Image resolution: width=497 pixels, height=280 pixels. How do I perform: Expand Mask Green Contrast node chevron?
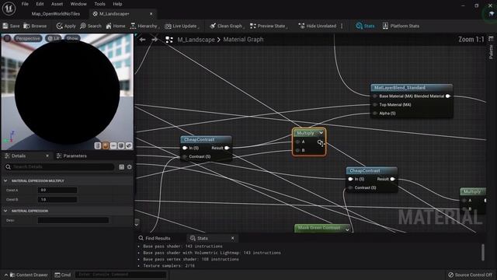(347, 229)
